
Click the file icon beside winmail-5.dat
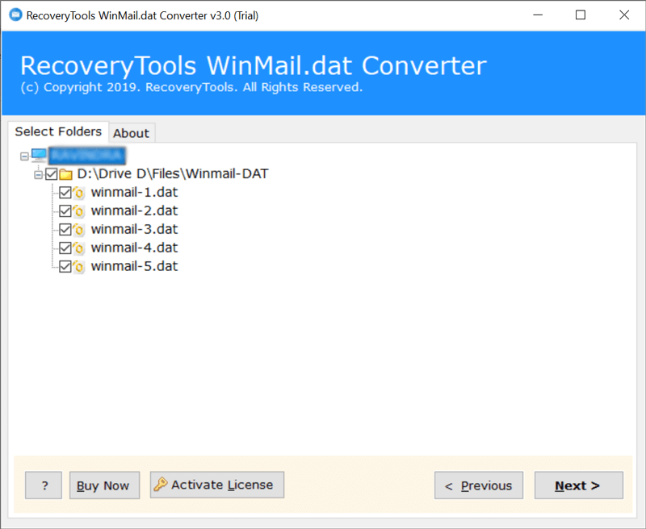point(78,267)
